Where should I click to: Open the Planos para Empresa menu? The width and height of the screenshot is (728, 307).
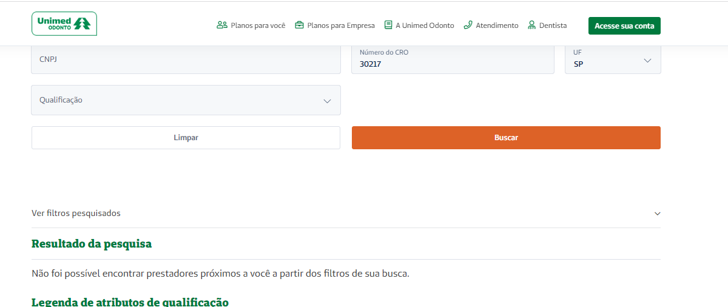click(341, 25)
